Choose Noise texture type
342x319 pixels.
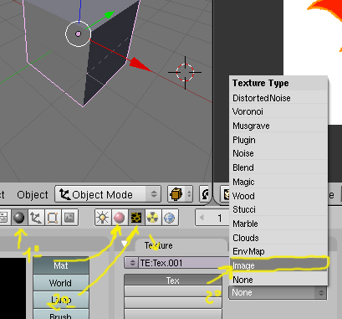[x=278, y=153]
